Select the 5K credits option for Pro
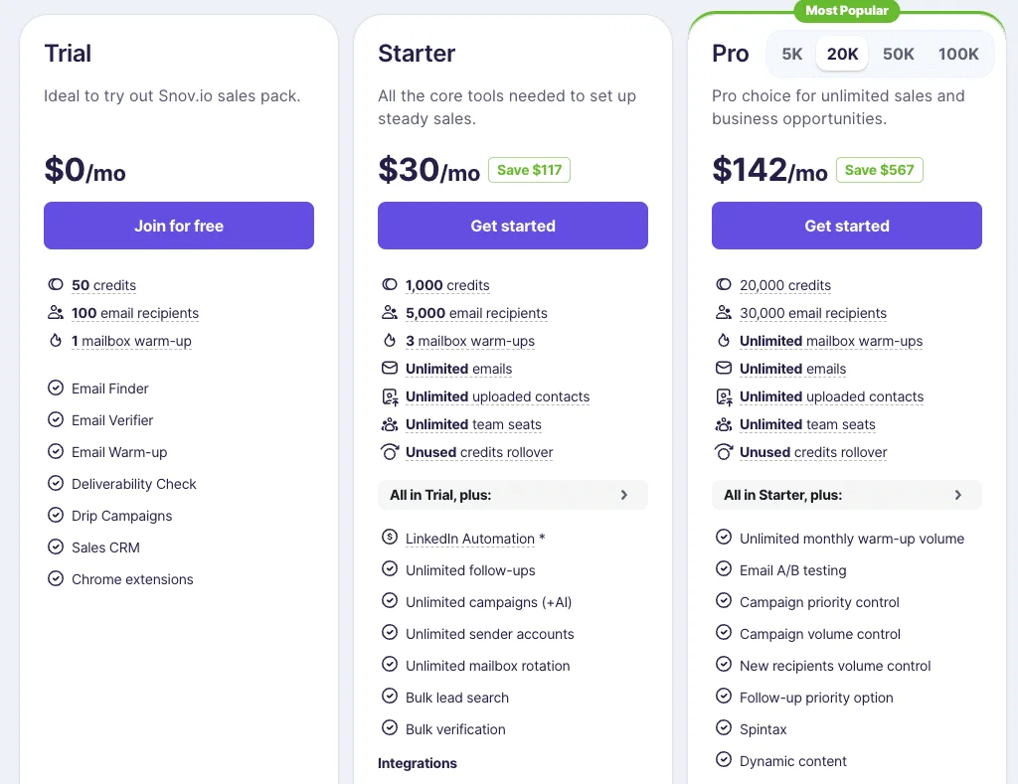This screenshot has height=784, width=1018. 791,54
